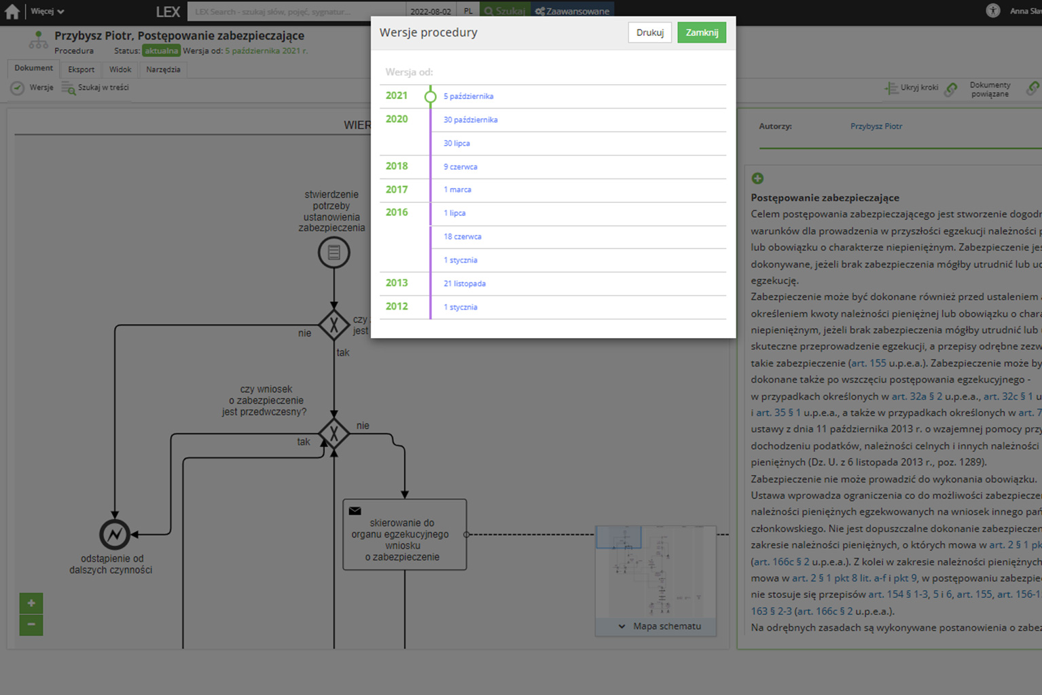Click the Drukuj button in dialog
The height and width of the screenshot is (695, 1042).
pos(649,33)
